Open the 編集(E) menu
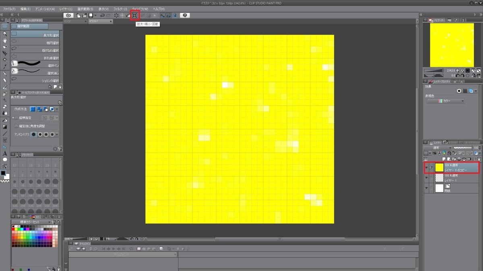 coord(25,8)
